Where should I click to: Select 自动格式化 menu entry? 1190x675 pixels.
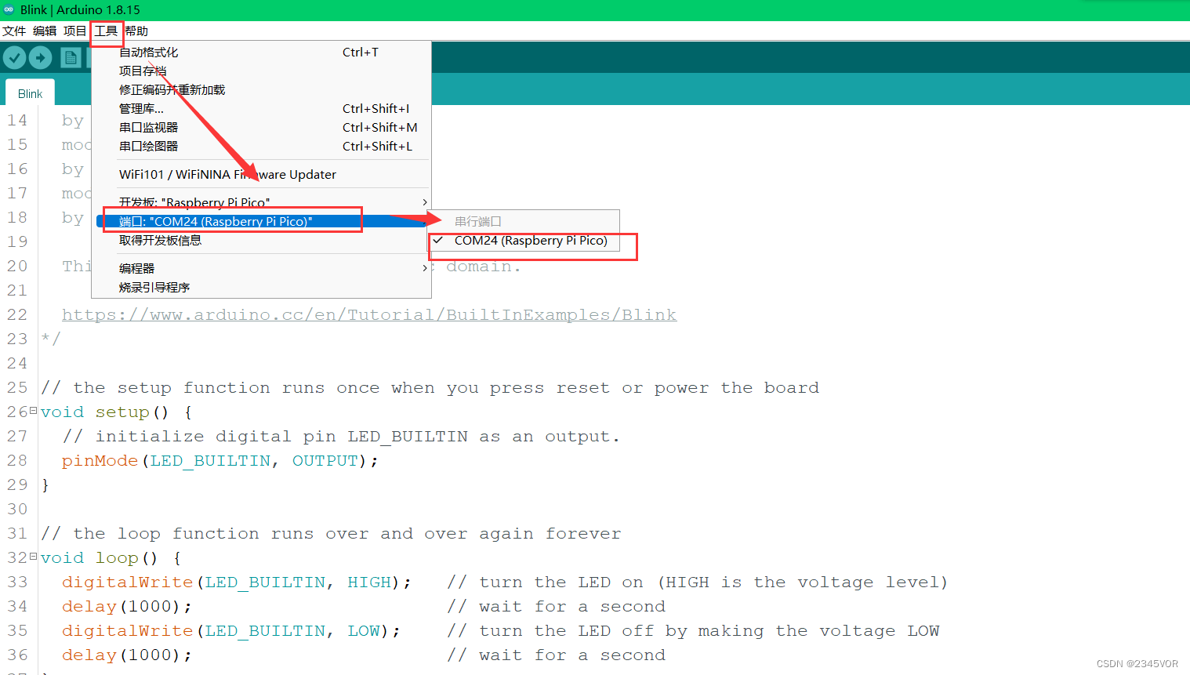pyautogui.click(x=262, y=52)
